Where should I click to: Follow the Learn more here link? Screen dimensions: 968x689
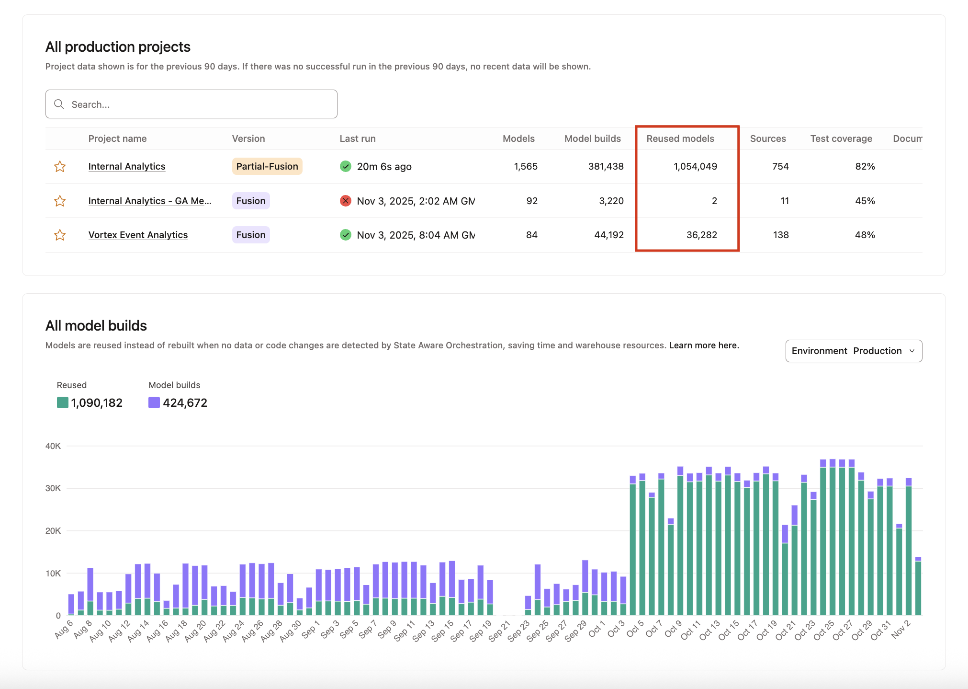tap(704, 345)
